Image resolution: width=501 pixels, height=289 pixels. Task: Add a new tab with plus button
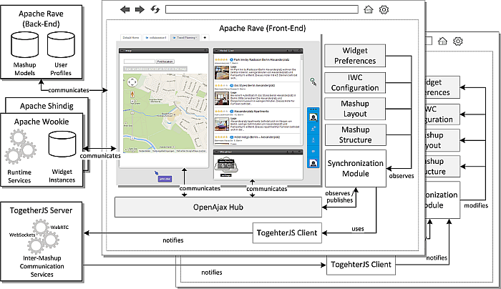point(205,36)
